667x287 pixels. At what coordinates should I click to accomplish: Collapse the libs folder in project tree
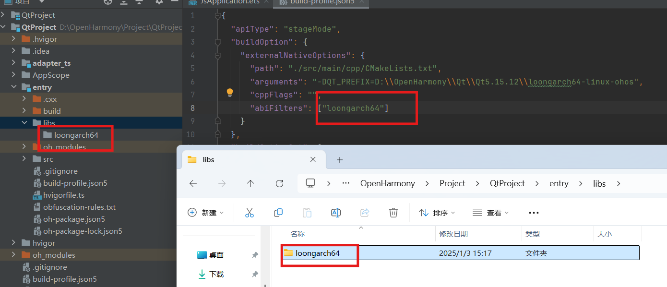pos(24,123)
